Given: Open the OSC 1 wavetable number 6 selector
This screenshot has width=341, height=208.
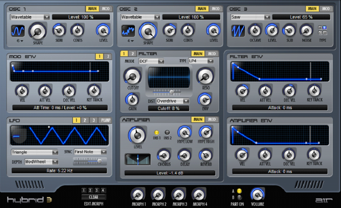Looking at the screenshot, I should (x=20, y=41).
